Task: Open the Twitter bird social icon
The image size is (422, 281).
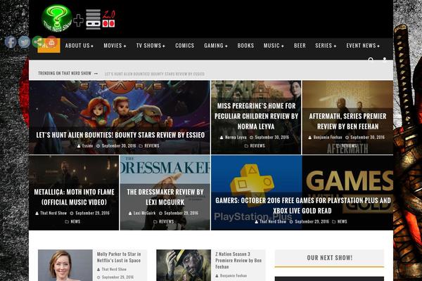Action: point(24,42)
